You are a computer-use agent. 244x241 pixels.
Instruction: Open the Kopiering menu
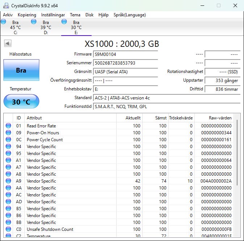(x=27, y=15)
